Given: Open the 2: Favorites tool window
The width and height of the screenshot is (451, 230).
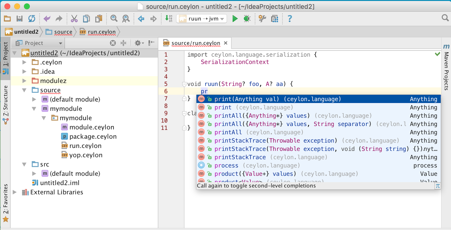Looking at the screenshot, I should coord(5,203).
